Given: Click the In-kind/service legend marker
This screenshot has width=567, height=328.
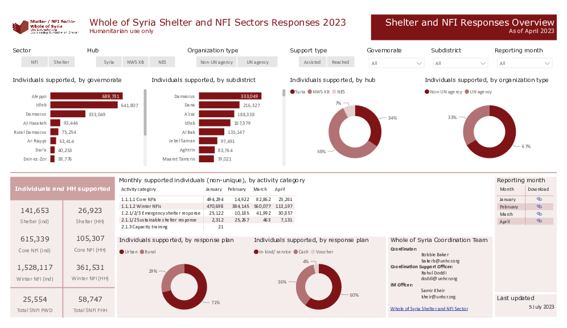Looking at the screenshot, I should click(257, 252).
